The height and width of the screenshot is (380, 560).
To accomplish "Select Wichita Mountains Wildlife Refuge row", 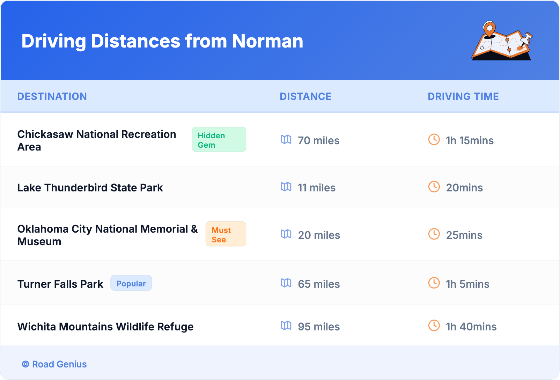I will coord(105,327).
